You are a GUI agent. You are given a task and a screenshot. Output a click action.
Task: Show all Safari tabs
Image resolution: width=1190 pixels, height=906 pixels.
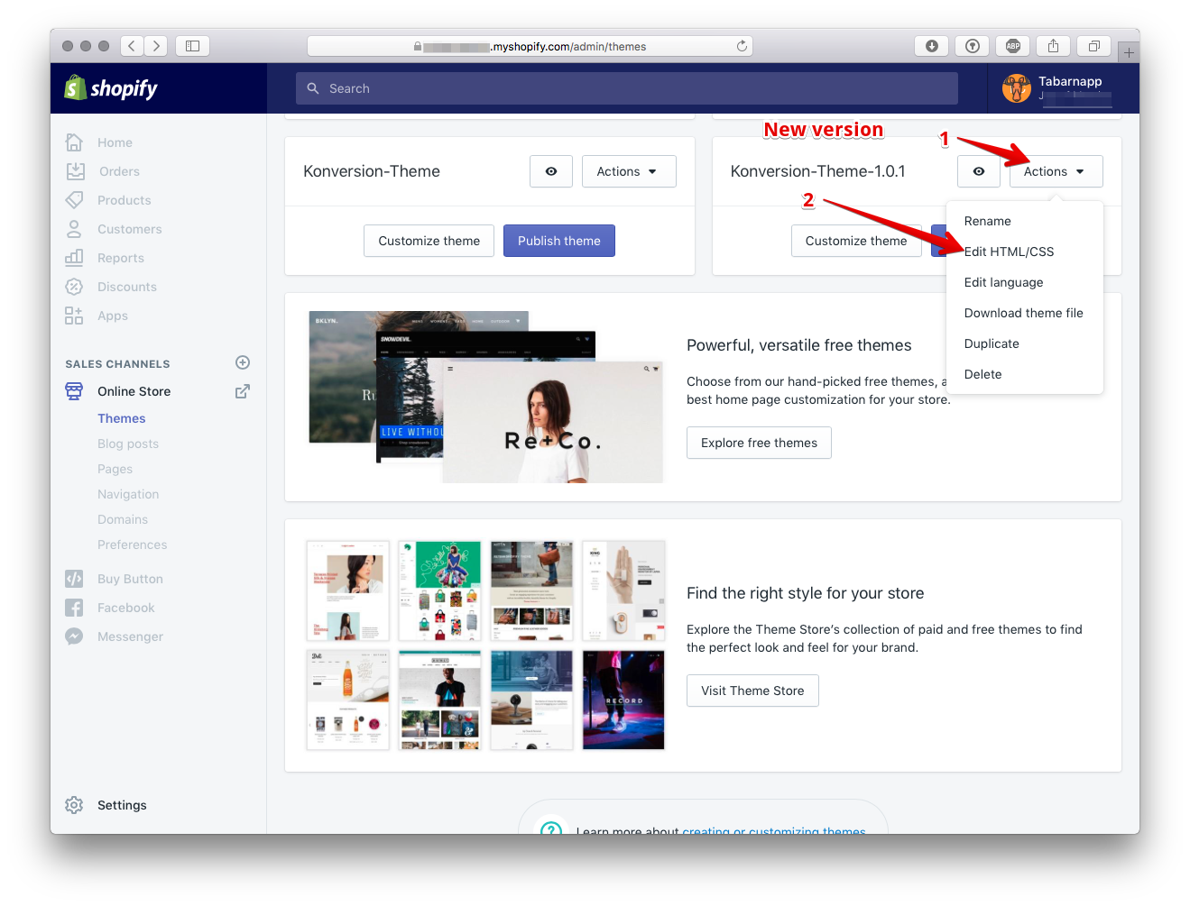pos(1093,46)
